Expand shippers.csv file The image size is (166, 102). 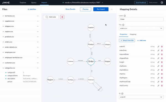[3, 26]
